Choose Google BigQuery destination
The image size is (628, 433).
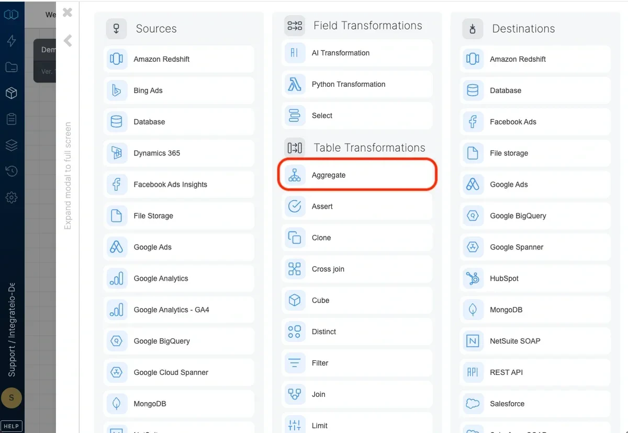tap(535, 215)
